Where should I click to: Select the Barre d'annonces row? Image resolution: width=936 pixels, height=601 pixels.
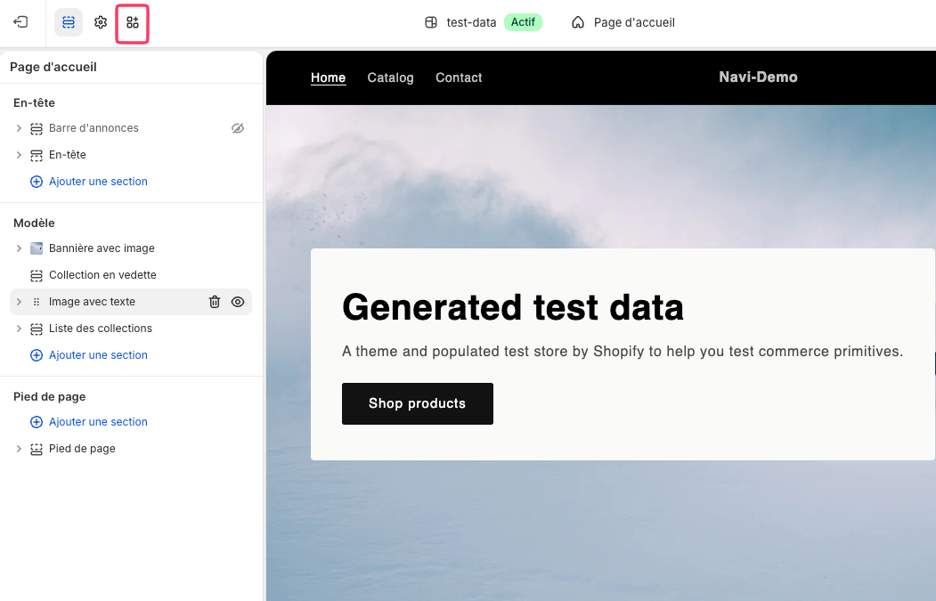pyautogui.click(x=131, y=128)
